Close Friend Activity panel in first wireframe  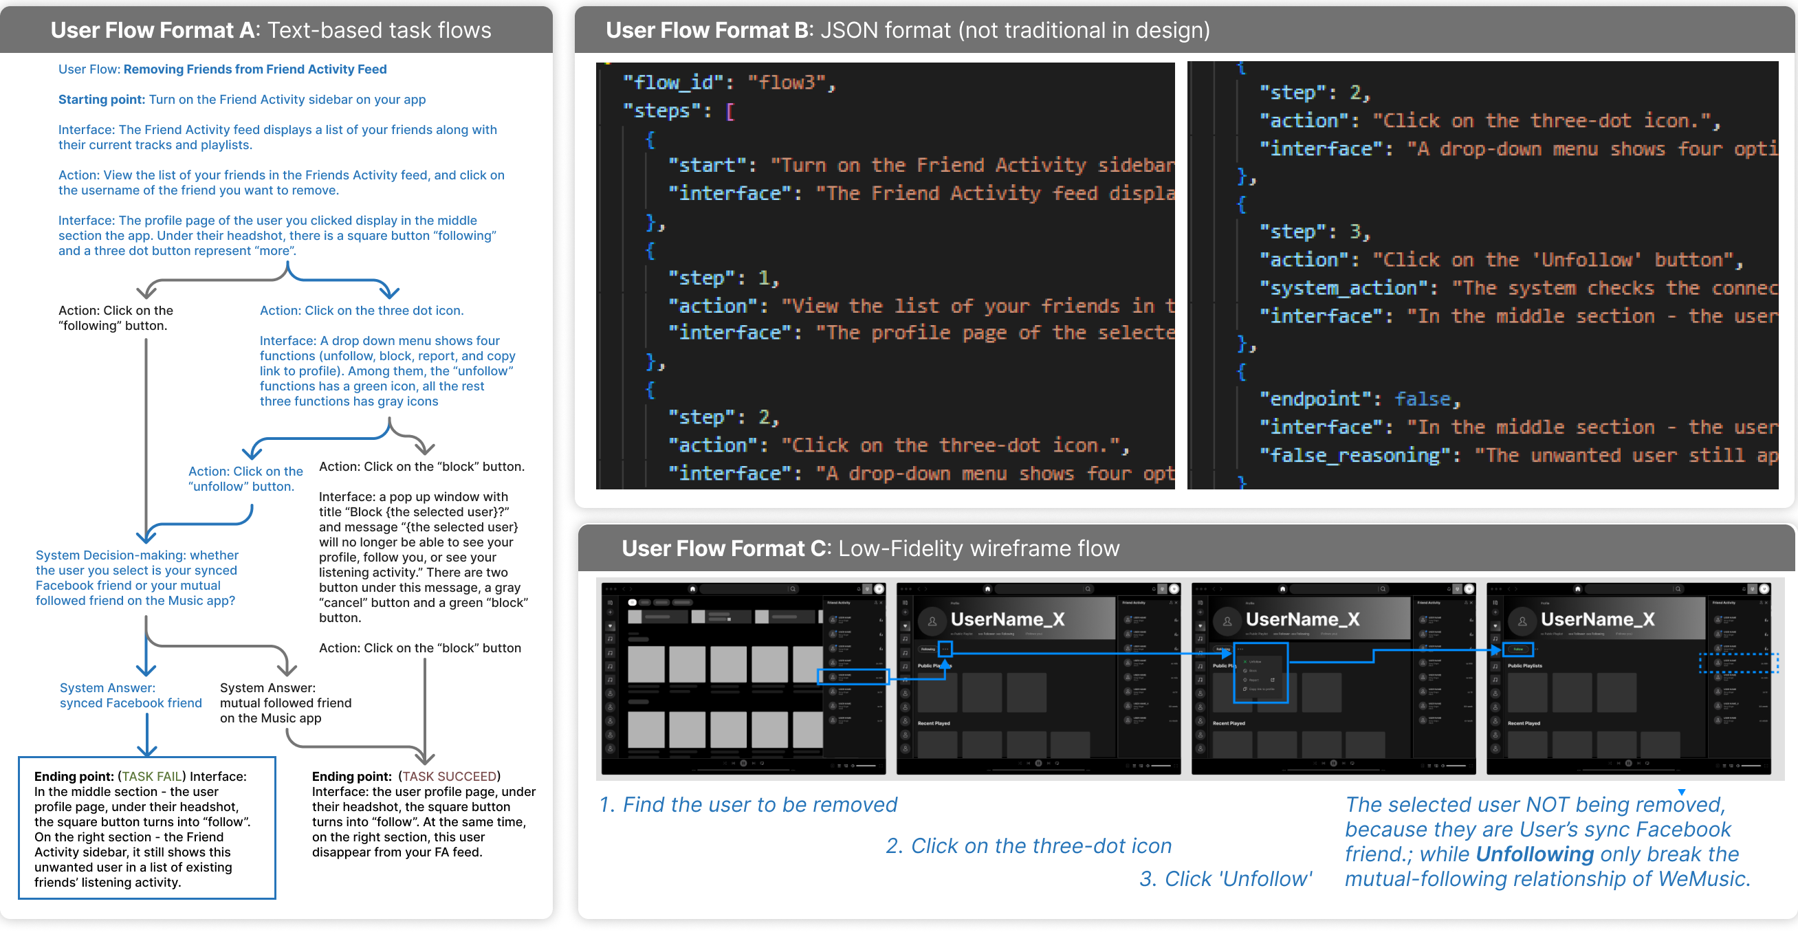coord(881,603)
